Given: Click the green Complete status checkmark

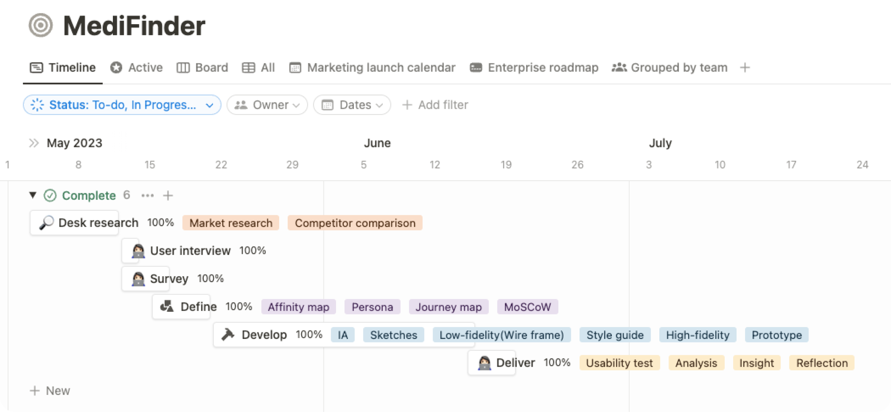Looking at the screenshot, I should (x=50, y=196).
